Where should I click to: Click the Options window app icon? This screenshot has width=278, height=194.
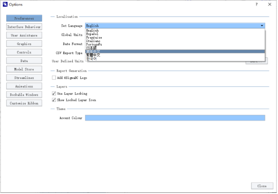[x=5, y=5]
